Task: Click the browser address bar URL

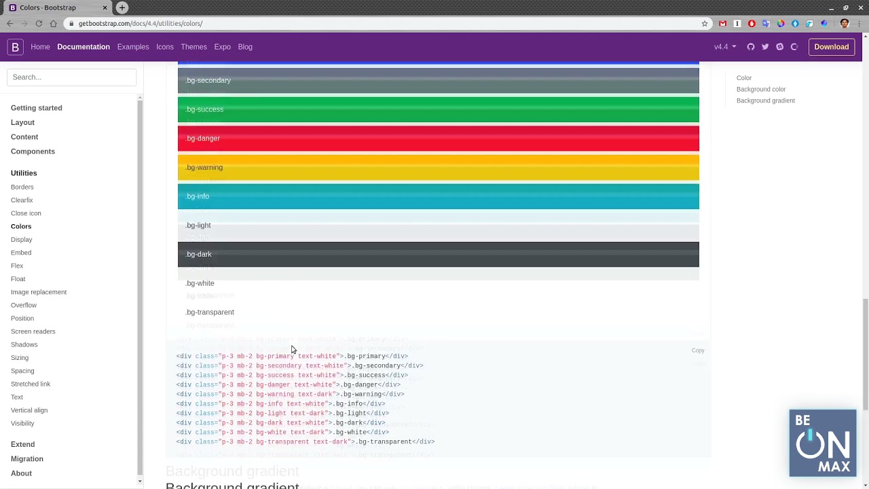Action: pos(141,23)
